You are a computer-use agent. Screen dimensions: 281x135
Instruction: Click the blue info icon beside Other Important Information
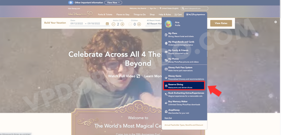coord(71,3)
